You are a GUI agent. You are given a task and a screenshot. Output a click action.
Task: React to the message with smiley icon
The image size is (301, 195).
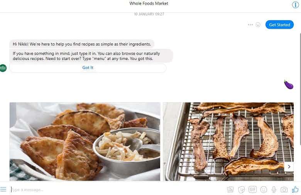point(258,25)
